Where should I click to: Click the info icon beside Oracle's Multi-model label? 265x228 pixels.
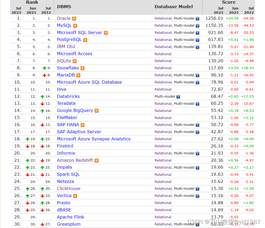[198, 18]
